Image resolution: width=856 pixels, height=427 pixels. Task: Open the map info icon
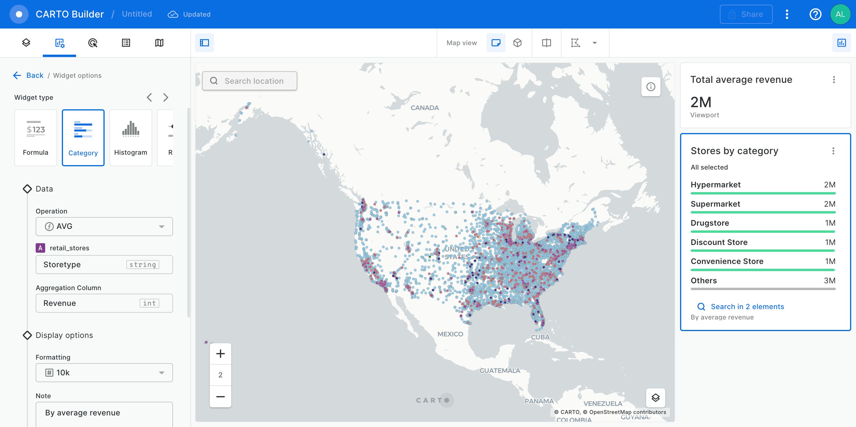(x=651, y=87)
